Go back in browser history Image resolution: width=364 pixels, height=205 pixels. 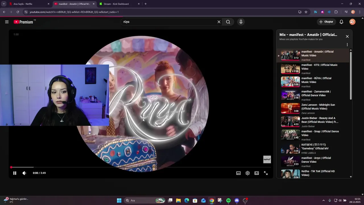[4, 12]
